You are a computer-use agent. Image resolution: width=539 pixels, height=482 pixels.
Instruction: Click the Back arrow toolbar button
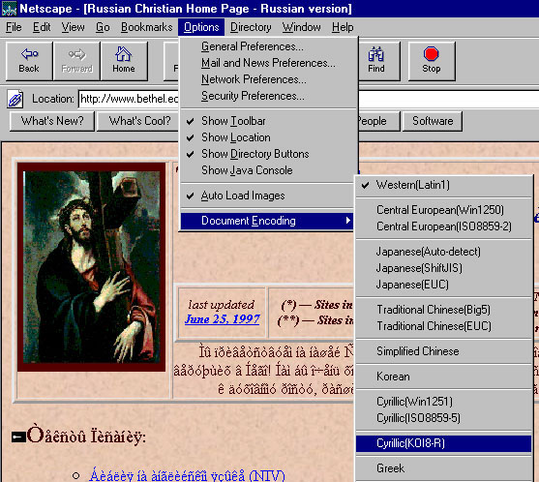pyautogui.click(x=29, y=61)
